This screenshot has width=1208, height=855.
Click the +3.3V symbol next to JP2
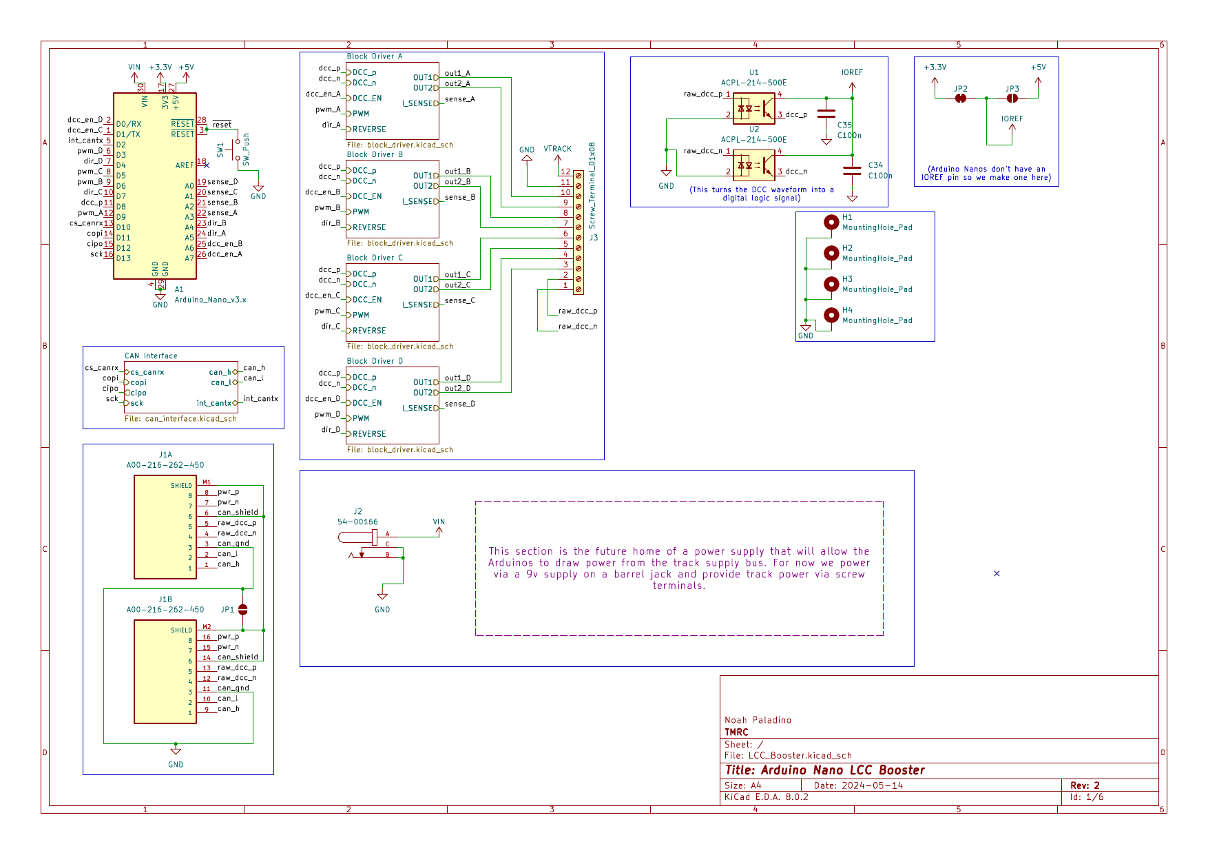(x=935, y=74)
